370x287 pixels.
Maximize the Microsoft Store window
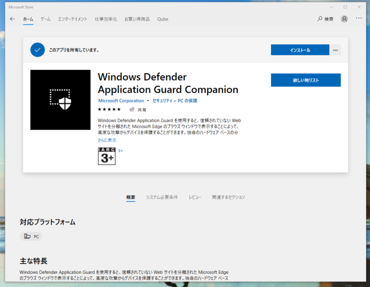pyautogui.click(x=345, y=7)
